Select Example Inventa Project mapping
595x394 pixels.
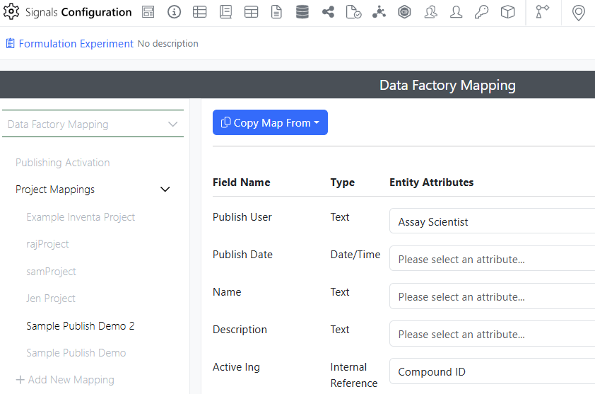tap(81, 217)
